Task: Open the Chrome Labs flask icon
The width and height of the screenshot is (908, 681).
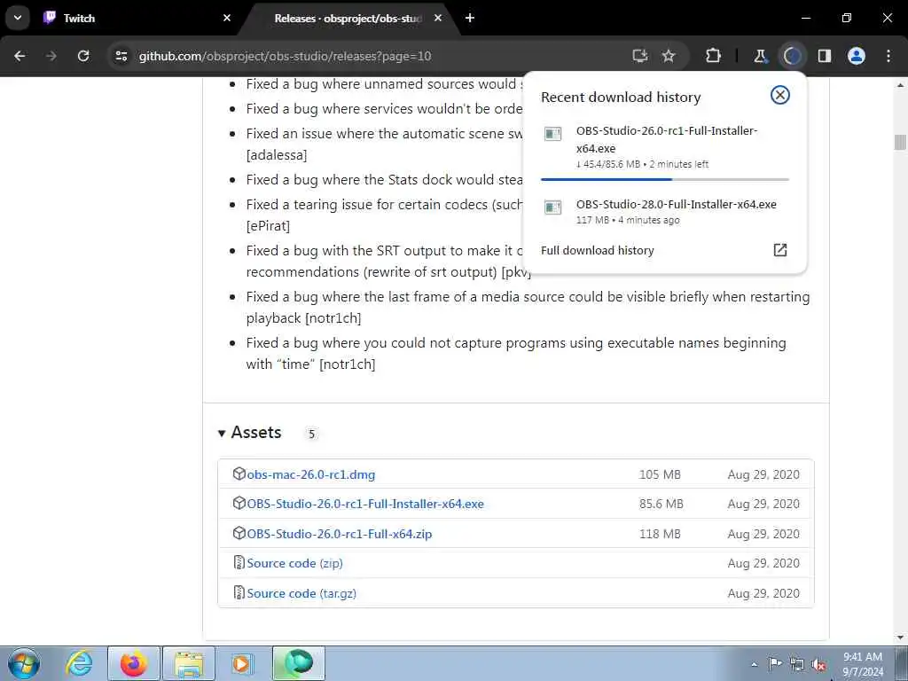Action: [x=760, y=56]
